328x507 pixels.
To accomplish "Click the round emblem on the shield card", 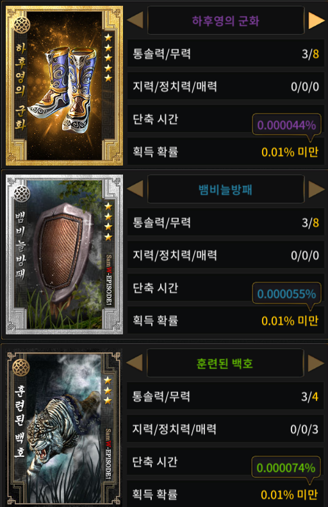I will pos(22,194).
